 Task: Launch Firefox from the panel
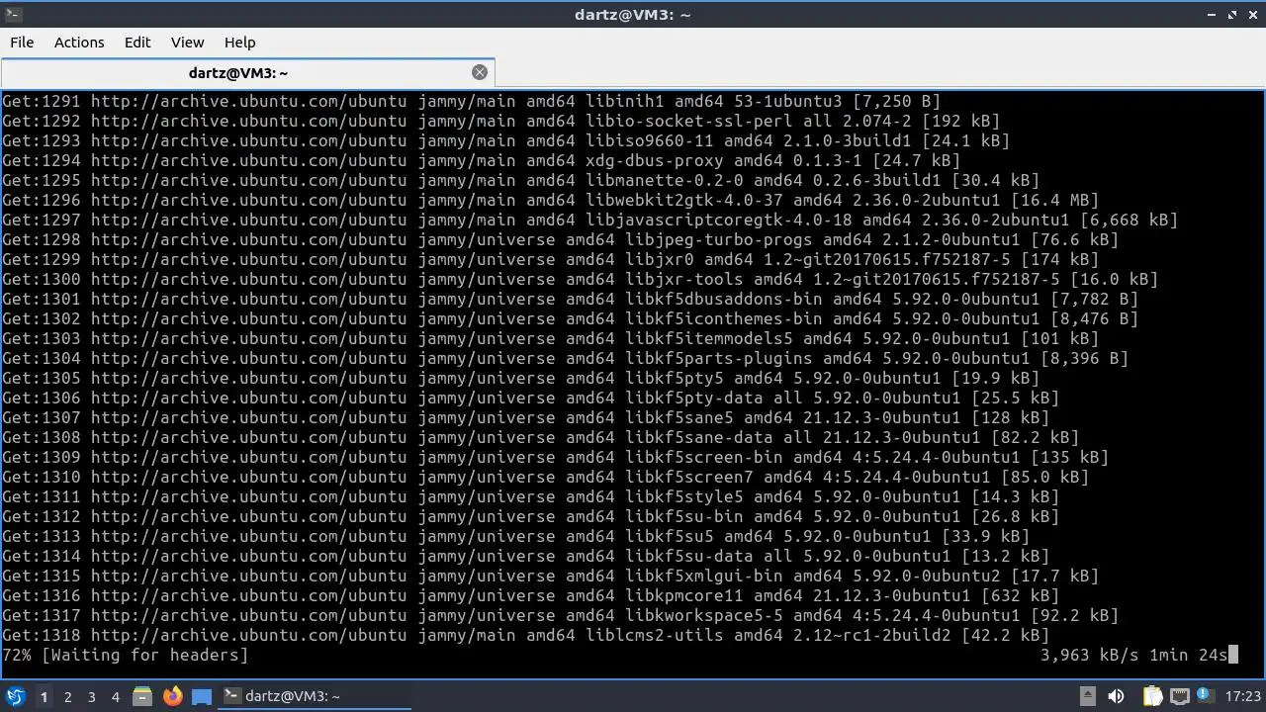(172, 697)
